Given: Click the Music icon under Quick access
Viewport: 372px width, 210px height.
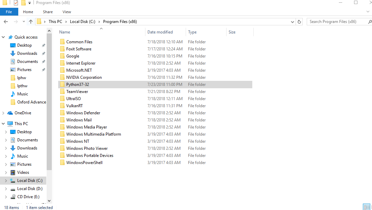Looking at the screenshot, I should pyautogui.click(x=13, y=94).
